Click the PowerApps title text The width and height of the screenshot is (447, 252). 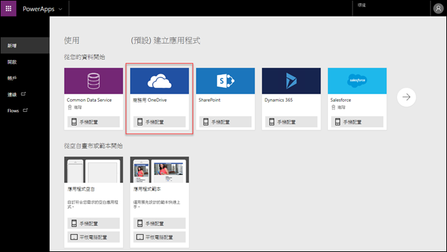click(39, 9)
